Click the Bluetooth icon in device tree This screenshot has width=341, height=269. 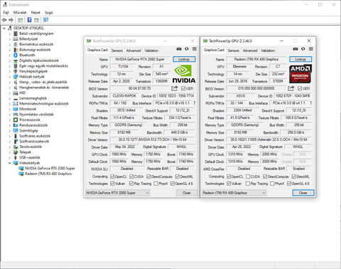[x=16, y=55]
